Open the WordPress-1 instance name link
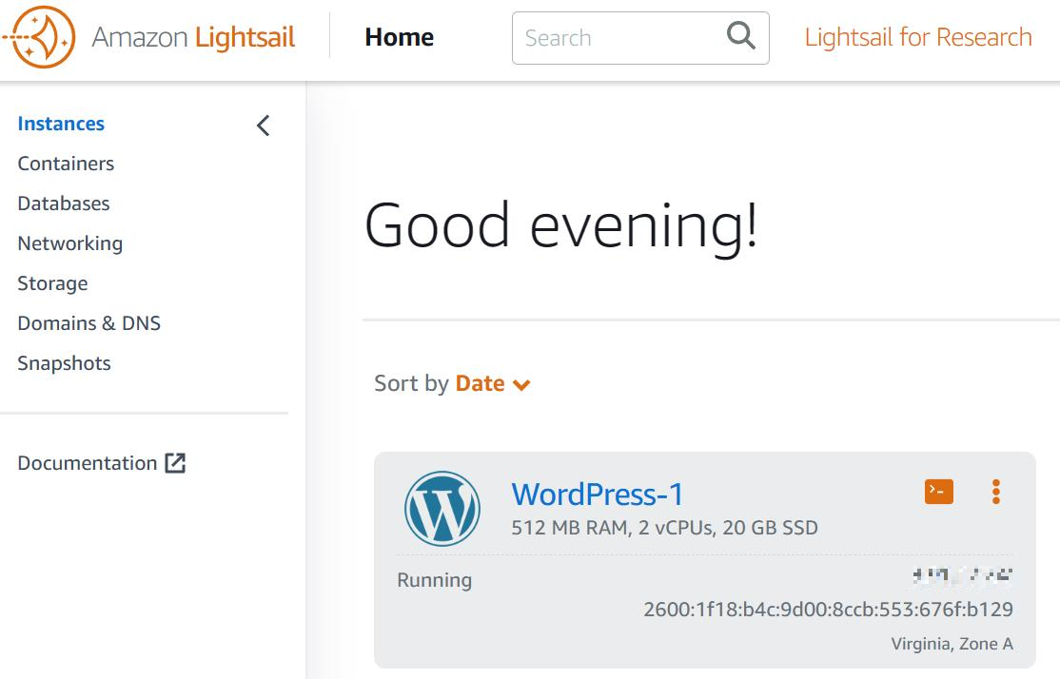This screenshot has width=1060, height=679. pyautogui.click(x=598, y=494)
